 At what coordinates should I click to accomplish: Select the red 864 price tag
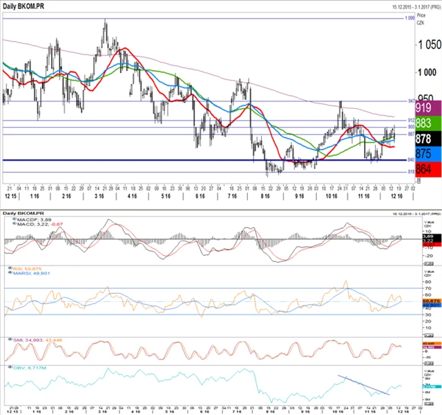pos(423,168)
